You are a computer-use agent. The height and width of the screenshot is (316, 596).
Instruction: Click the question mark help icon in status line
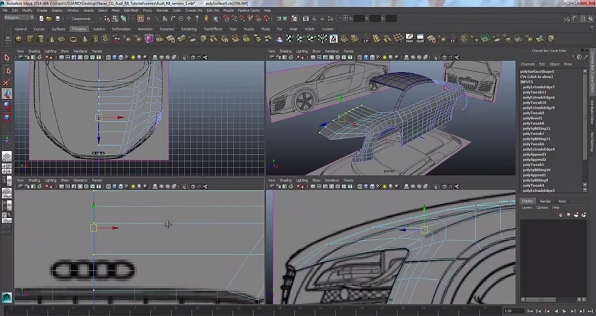(197, 19)
